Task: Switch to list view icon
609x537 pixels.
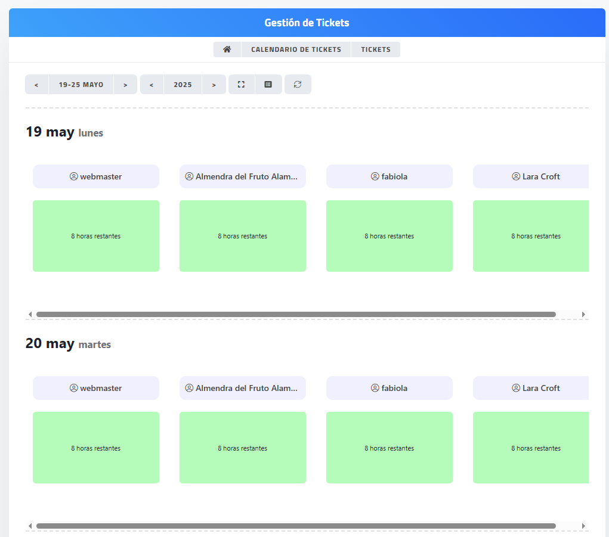Action: pyautogui.click(x=268, y=85)
